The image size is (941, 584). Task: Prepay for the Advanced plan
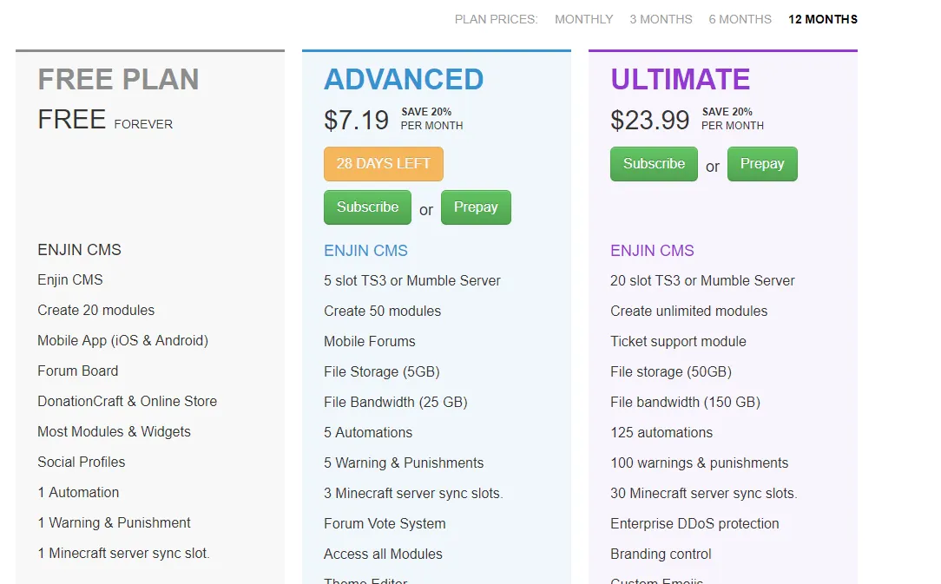(476, 207)
